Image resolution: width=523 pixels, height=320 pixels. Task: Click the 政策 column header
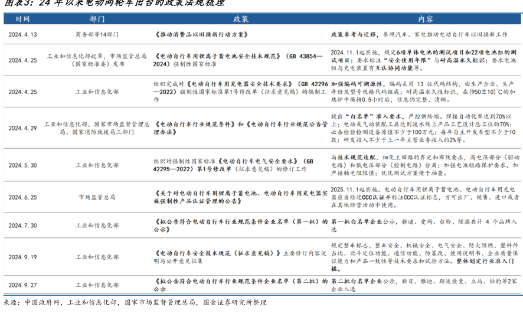pos(240,19)
